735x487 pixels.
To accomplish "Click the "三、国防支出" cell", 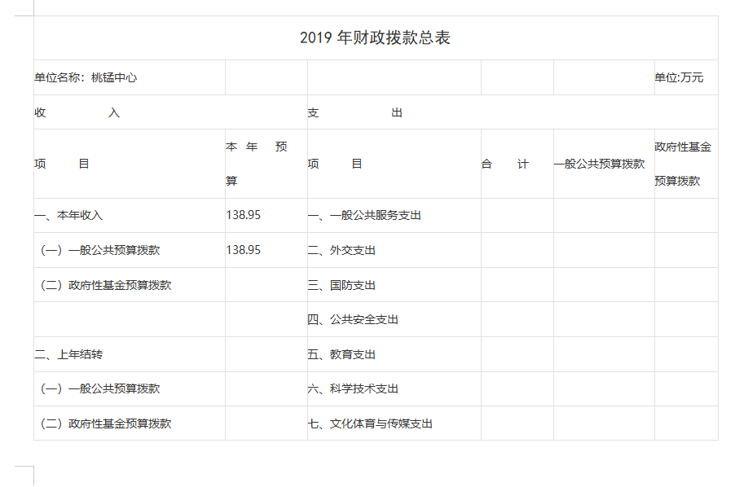I will pos(341,286).
